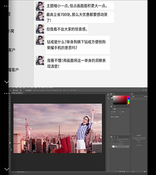
Task: Open the Libraries library selector dropdown
Action: coord(138,97)
